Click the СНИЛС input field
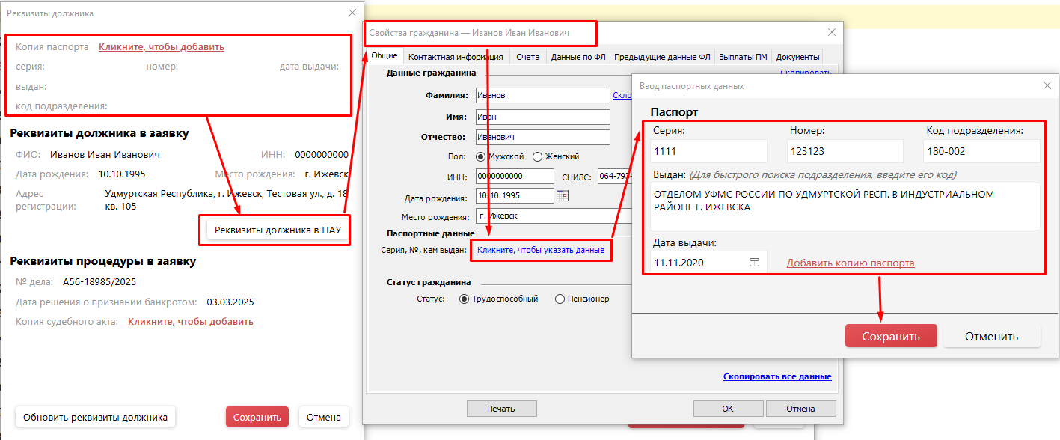Screen dimensions: 1060x440 pos(613,177)
